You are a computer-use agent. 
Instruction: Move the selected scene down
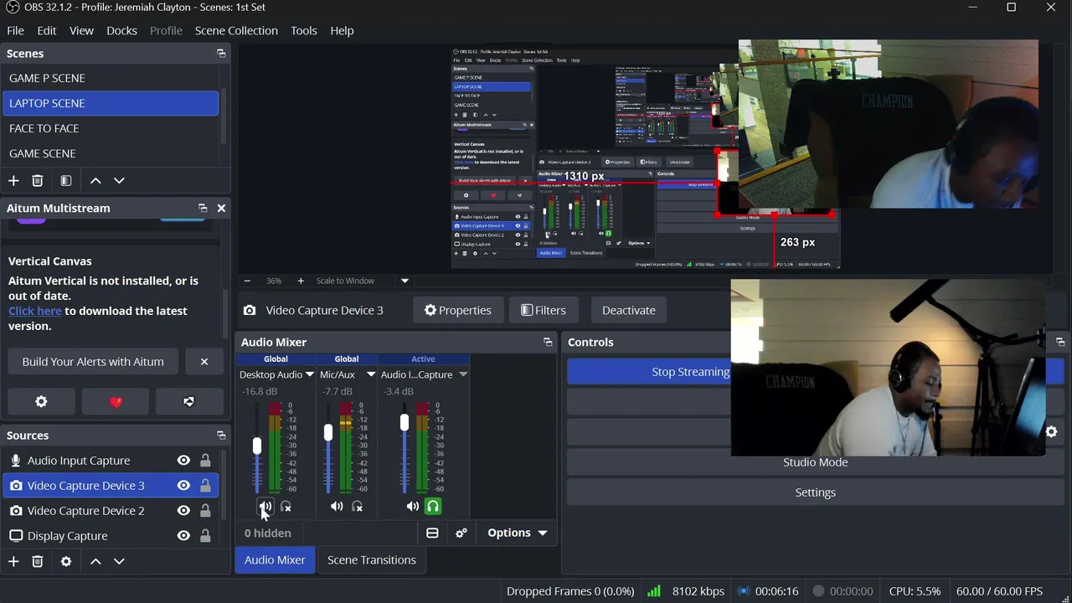[x=119, y=180]
